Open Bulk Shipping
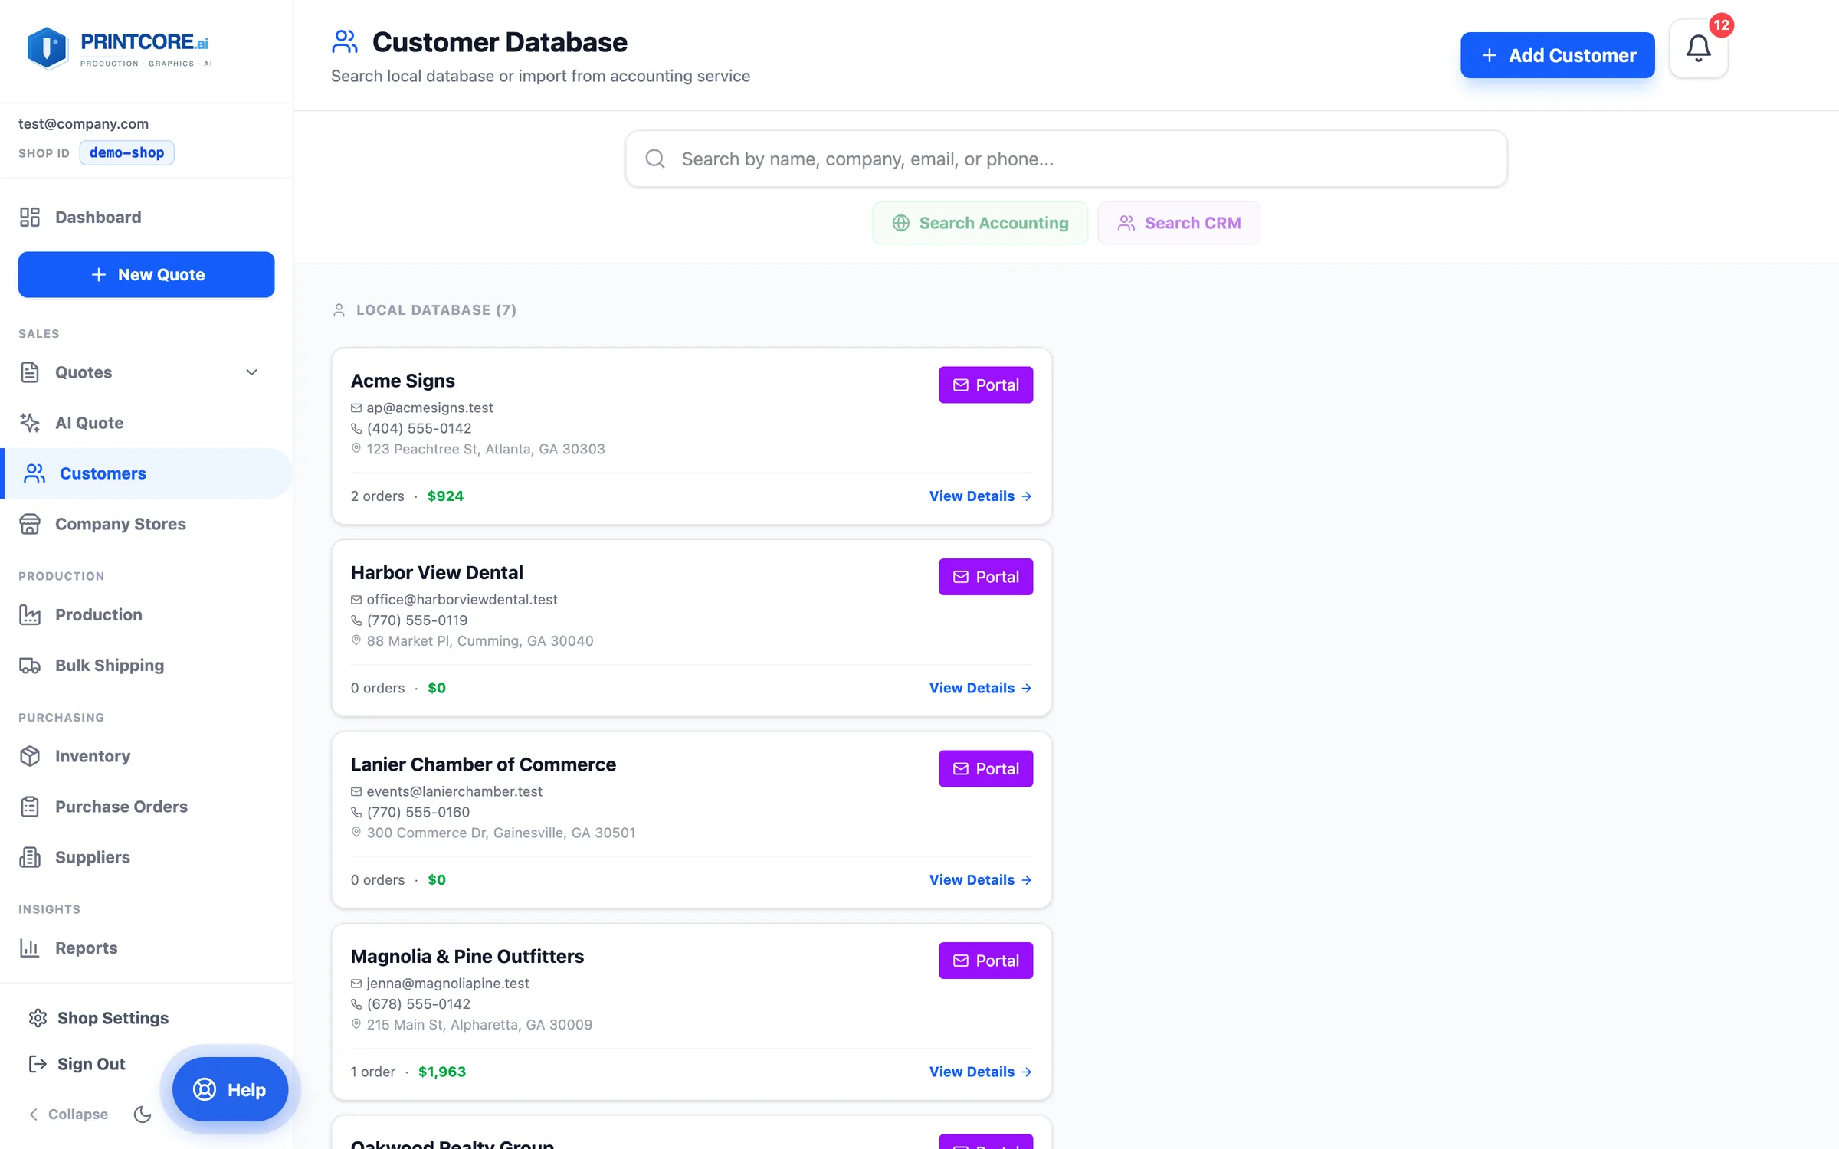Image resolution: width=1839 pixels, height=1149 pixels. [146, 665]
